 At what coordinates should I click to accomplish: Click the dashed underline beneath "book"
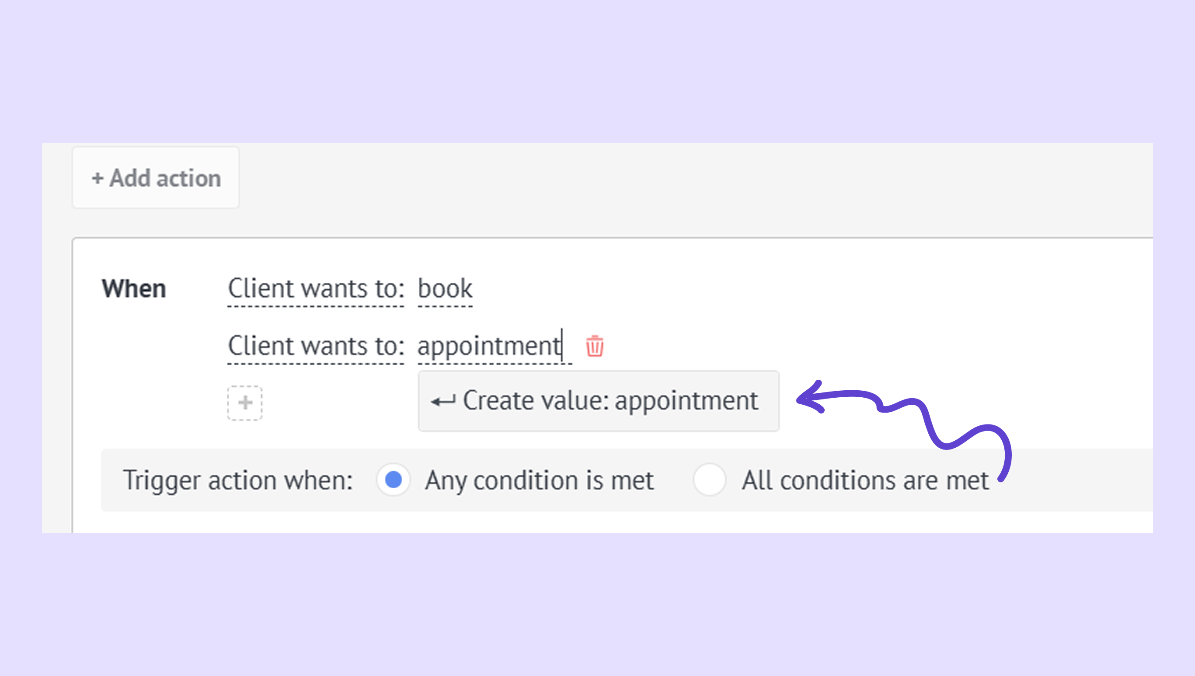click(x=445, y=306)
